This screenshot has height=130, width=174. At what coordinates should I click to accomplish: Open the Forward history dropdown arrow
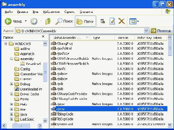41,21
